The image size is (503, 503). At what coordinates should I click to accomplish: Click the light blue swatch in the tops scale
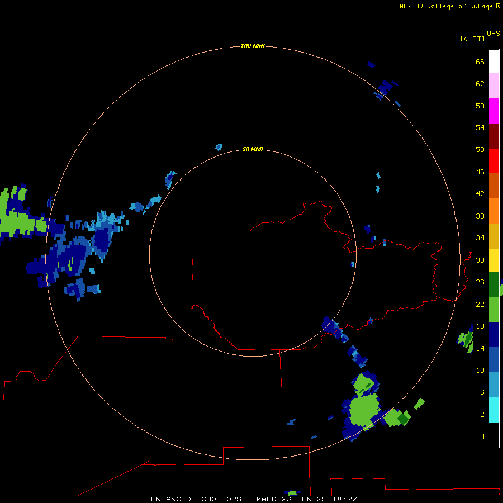pyautogui.click(x=493, y=385)
